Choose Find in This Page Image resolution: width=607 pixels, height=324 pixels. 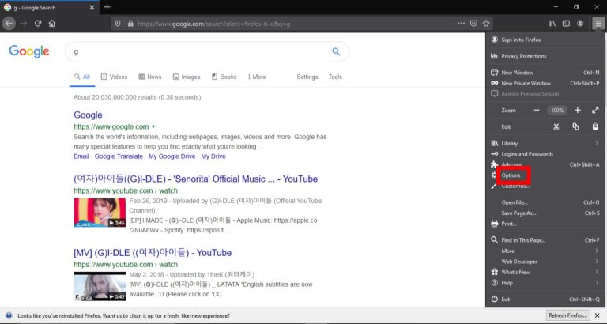tap(545, 240)
